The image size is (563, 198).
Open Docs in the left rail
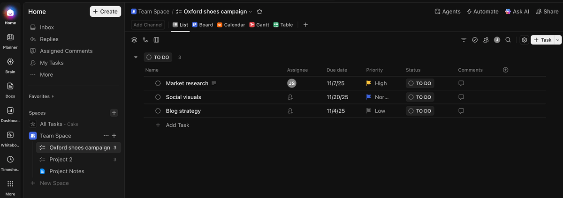10,86
